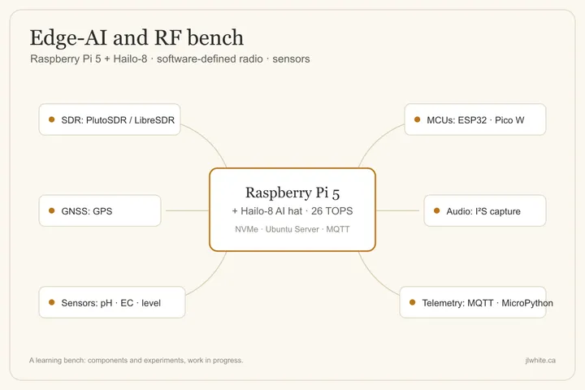This screenshot has width=585, height=390.
Task: Click the orange bullet beside Sensors
Action: point(52,302)
